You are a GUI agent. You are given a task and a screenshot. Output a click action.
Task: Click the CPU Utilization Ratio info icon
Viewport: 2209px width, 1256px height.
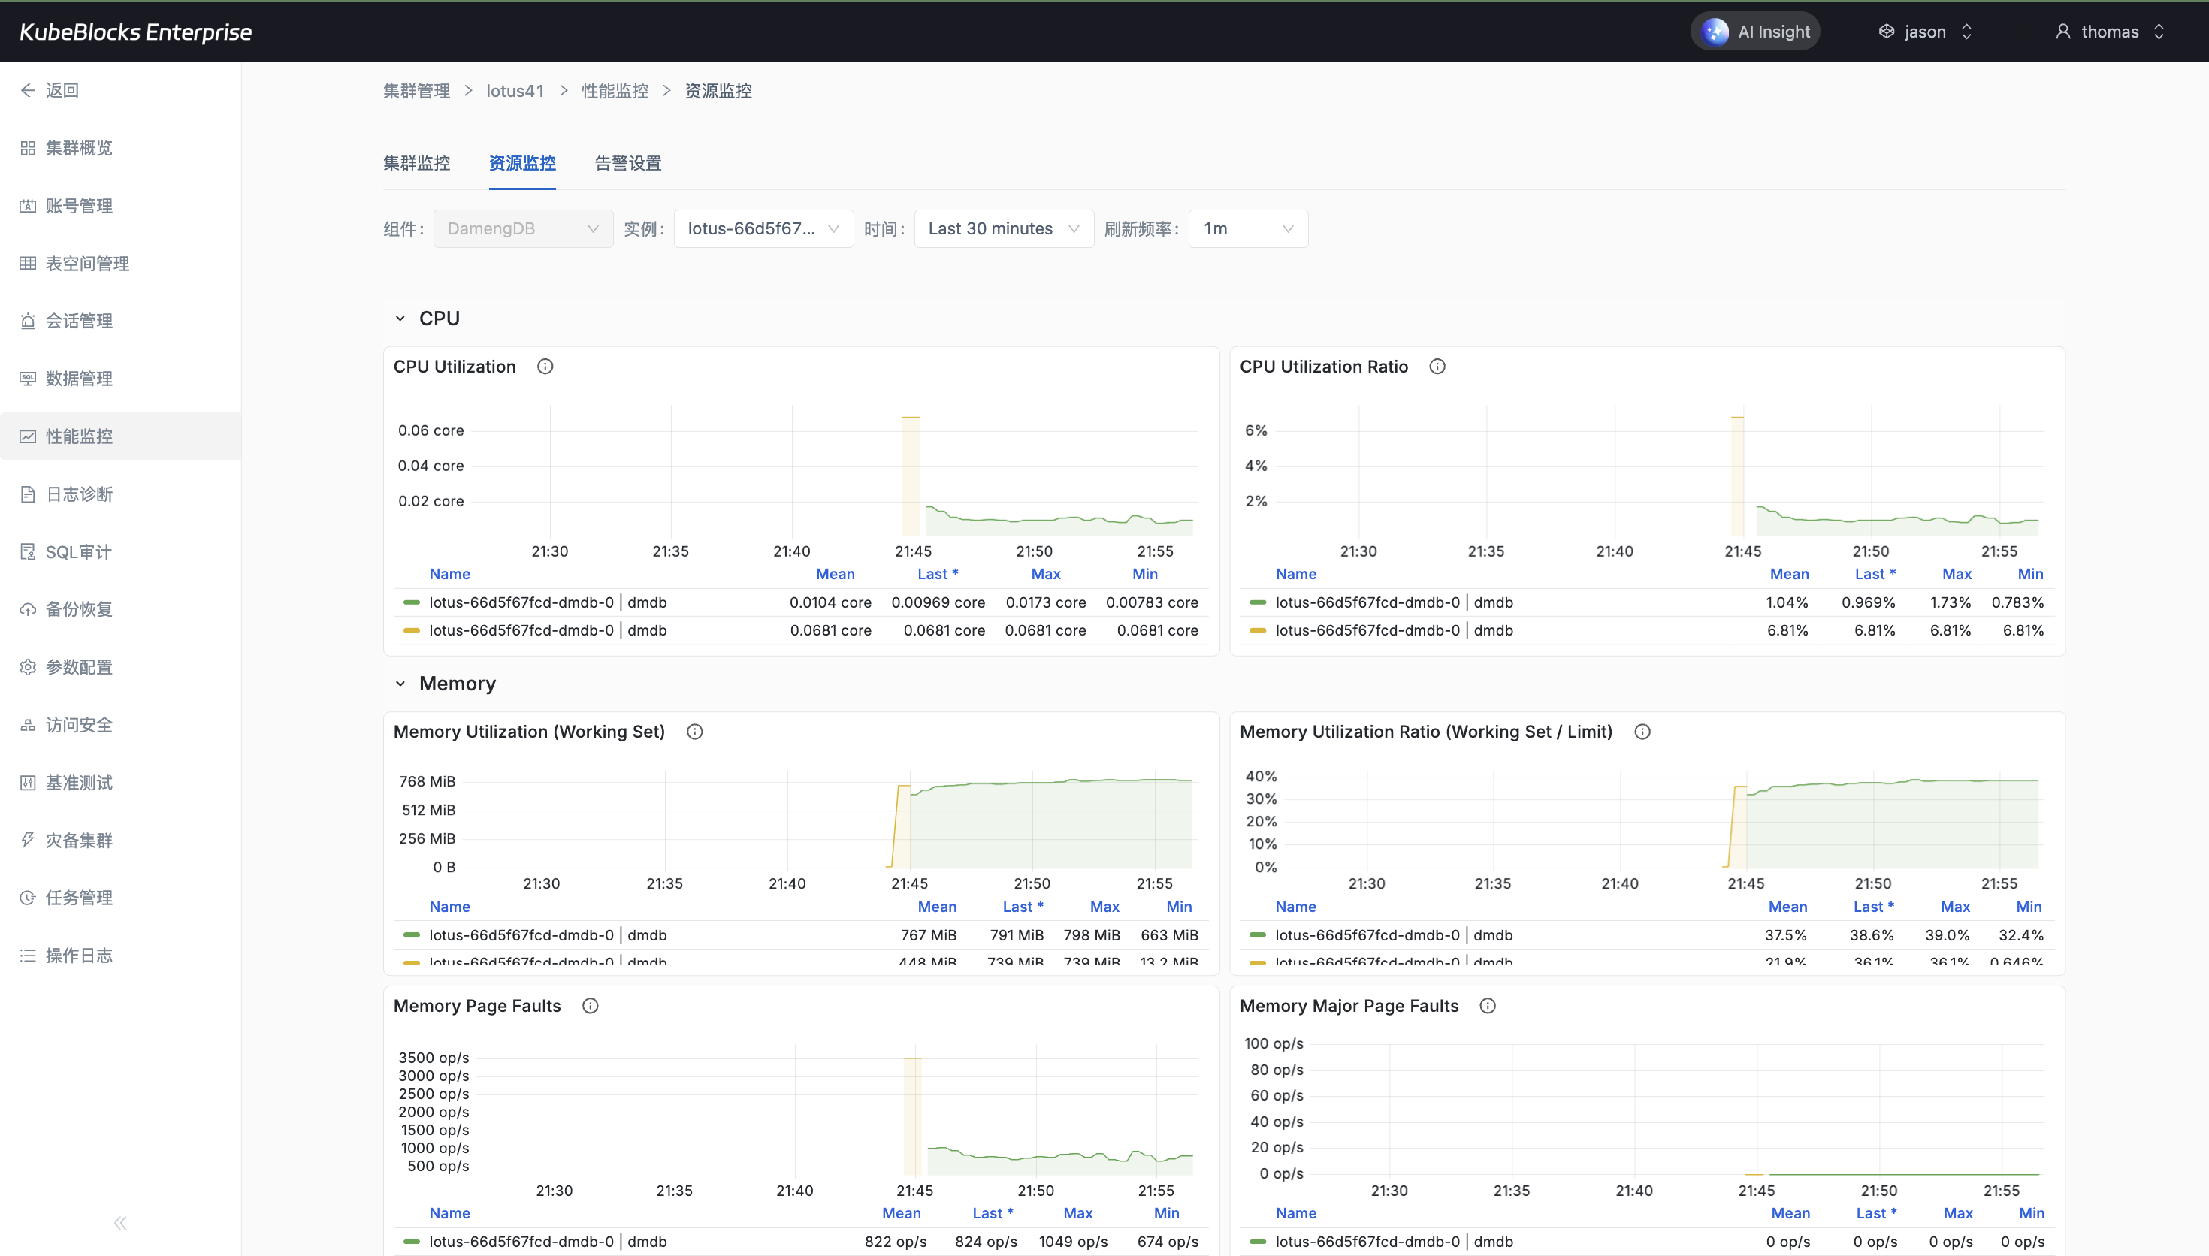click(x=1437, y=367)
